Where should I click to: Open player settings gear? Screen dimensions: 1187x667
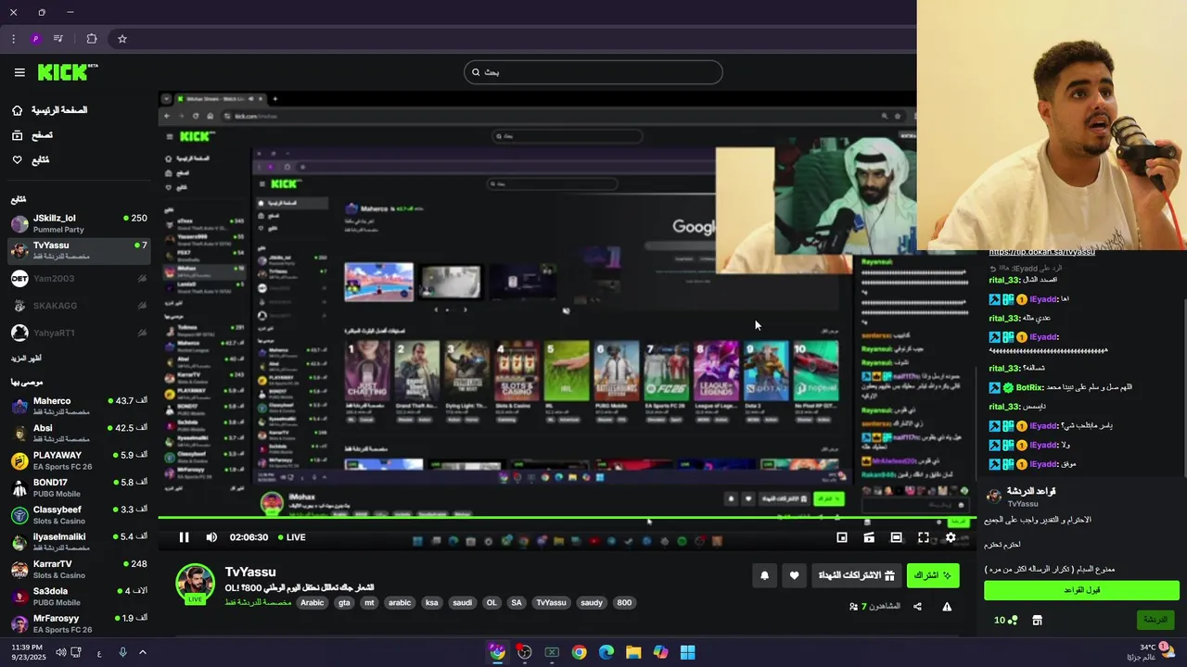tap(951, 537)
